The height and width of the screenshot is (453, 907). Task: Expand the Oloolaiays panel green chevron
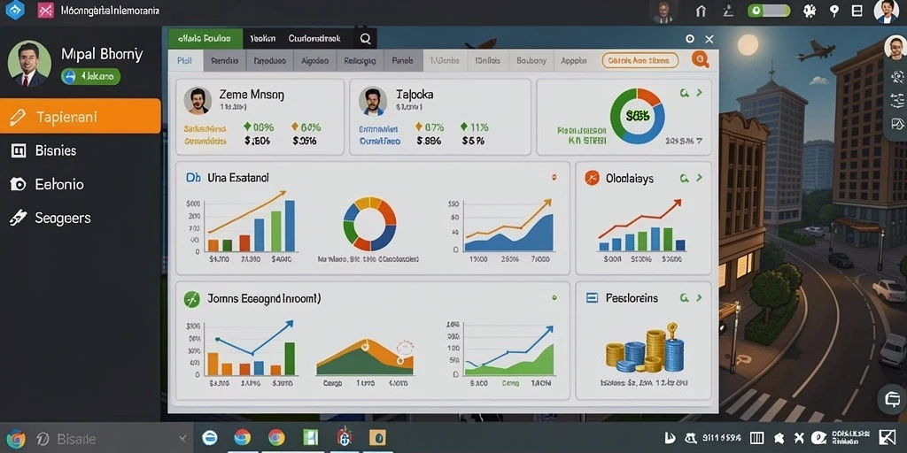699,179
